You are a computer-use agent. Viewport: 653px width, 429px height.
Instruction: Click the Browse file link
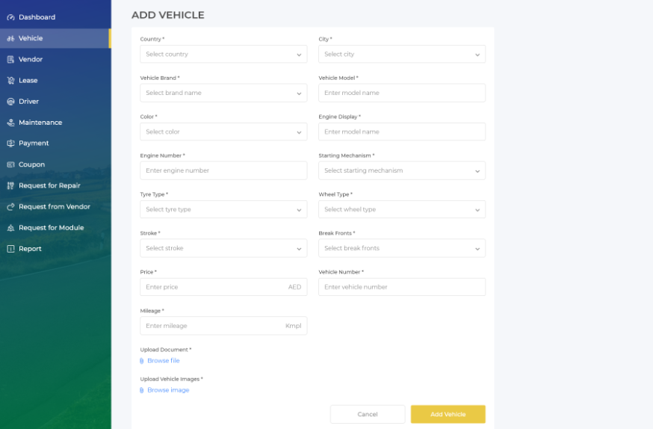pyautogui.click(x=163, y=361)
